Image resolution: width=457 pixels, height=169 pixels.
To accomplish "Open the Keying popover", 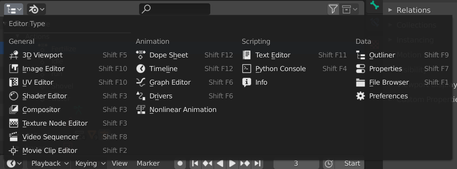I will coord(90,164).
